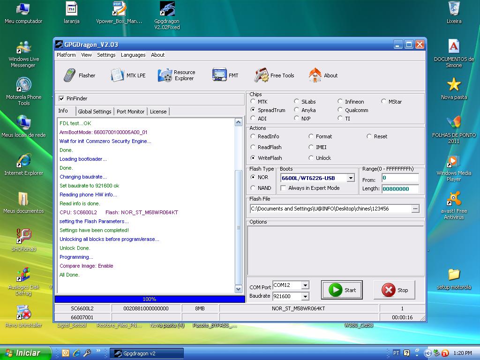Choose the Format action

(x=311, y=136)
